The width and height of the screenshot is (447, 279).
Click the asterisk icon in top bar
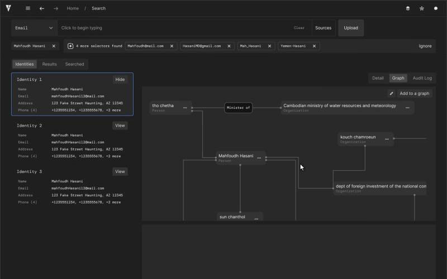coord(422,8)
